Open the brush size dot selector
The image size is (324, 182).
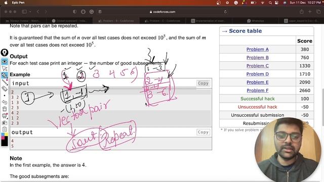(5, 96)
